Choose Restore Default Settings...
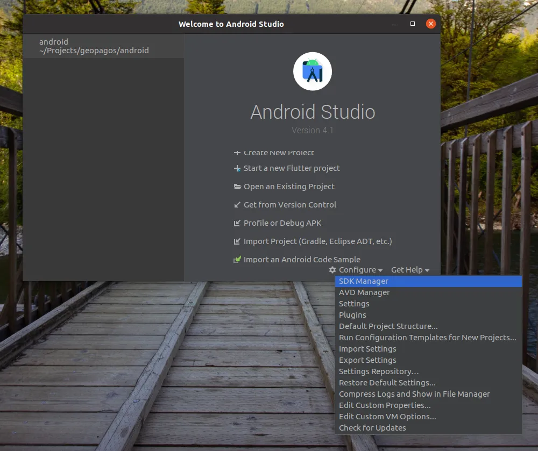Screen dimensions: 538x451 pos(428,383)
